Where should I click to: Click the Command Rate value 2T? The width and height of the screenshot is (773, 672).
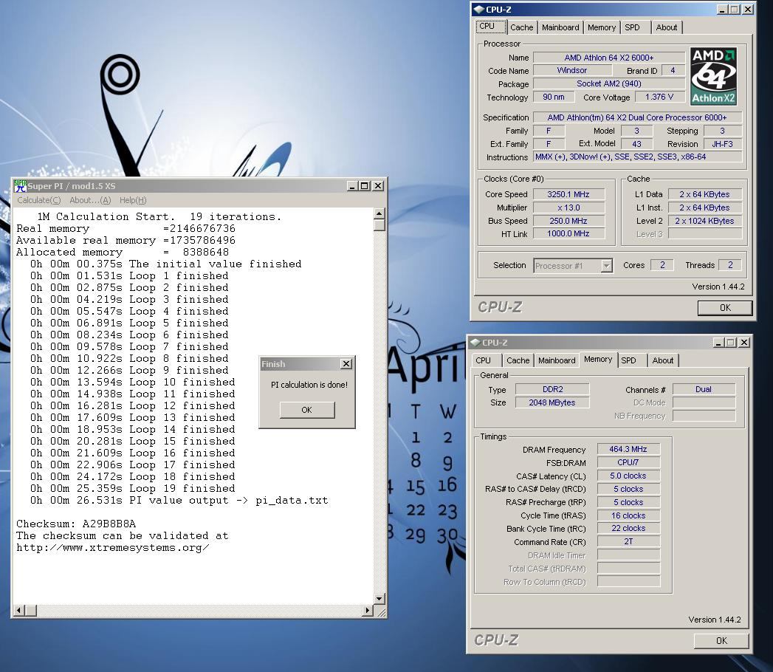click(x=628, y=541)
